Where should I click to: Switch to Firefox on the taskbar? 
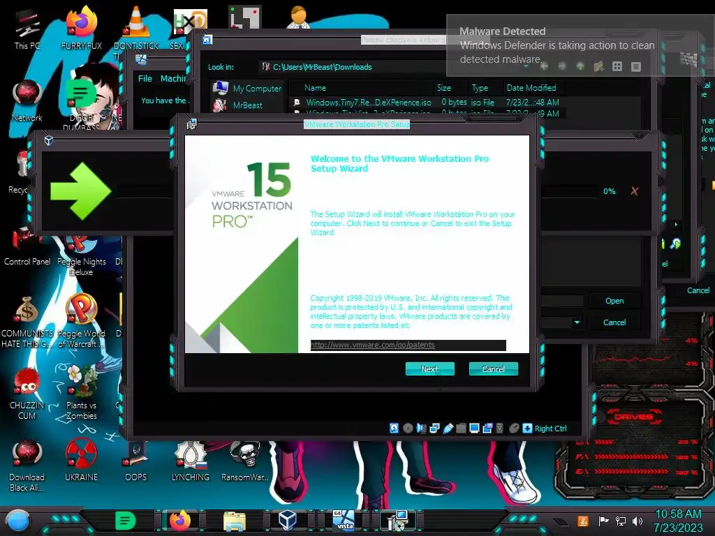click(180, 521)
